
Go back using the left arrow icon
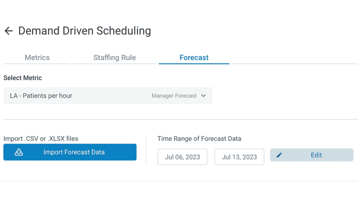pyautogui.click(x=9, y=31)
